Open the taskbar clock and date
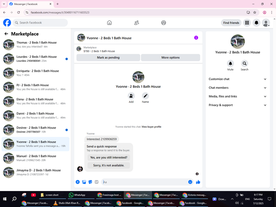 [258, 199]
